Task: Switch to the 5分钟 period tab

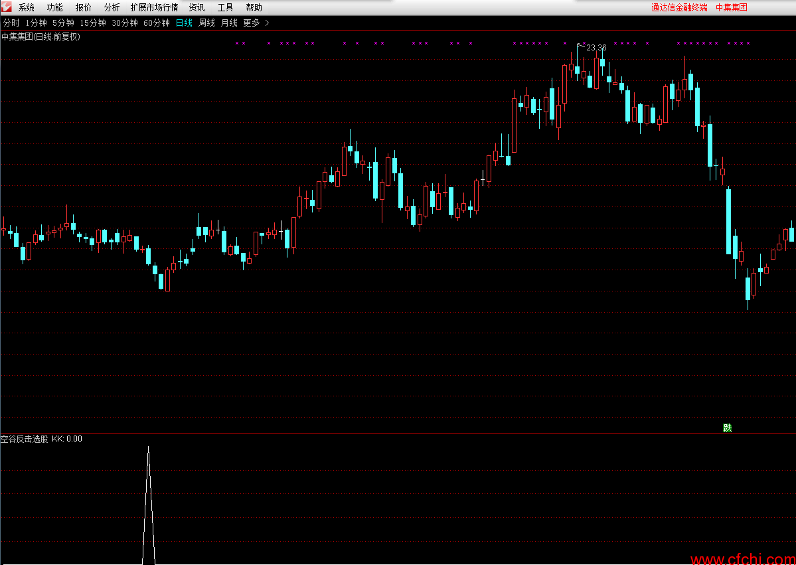Action: [64, 23]
